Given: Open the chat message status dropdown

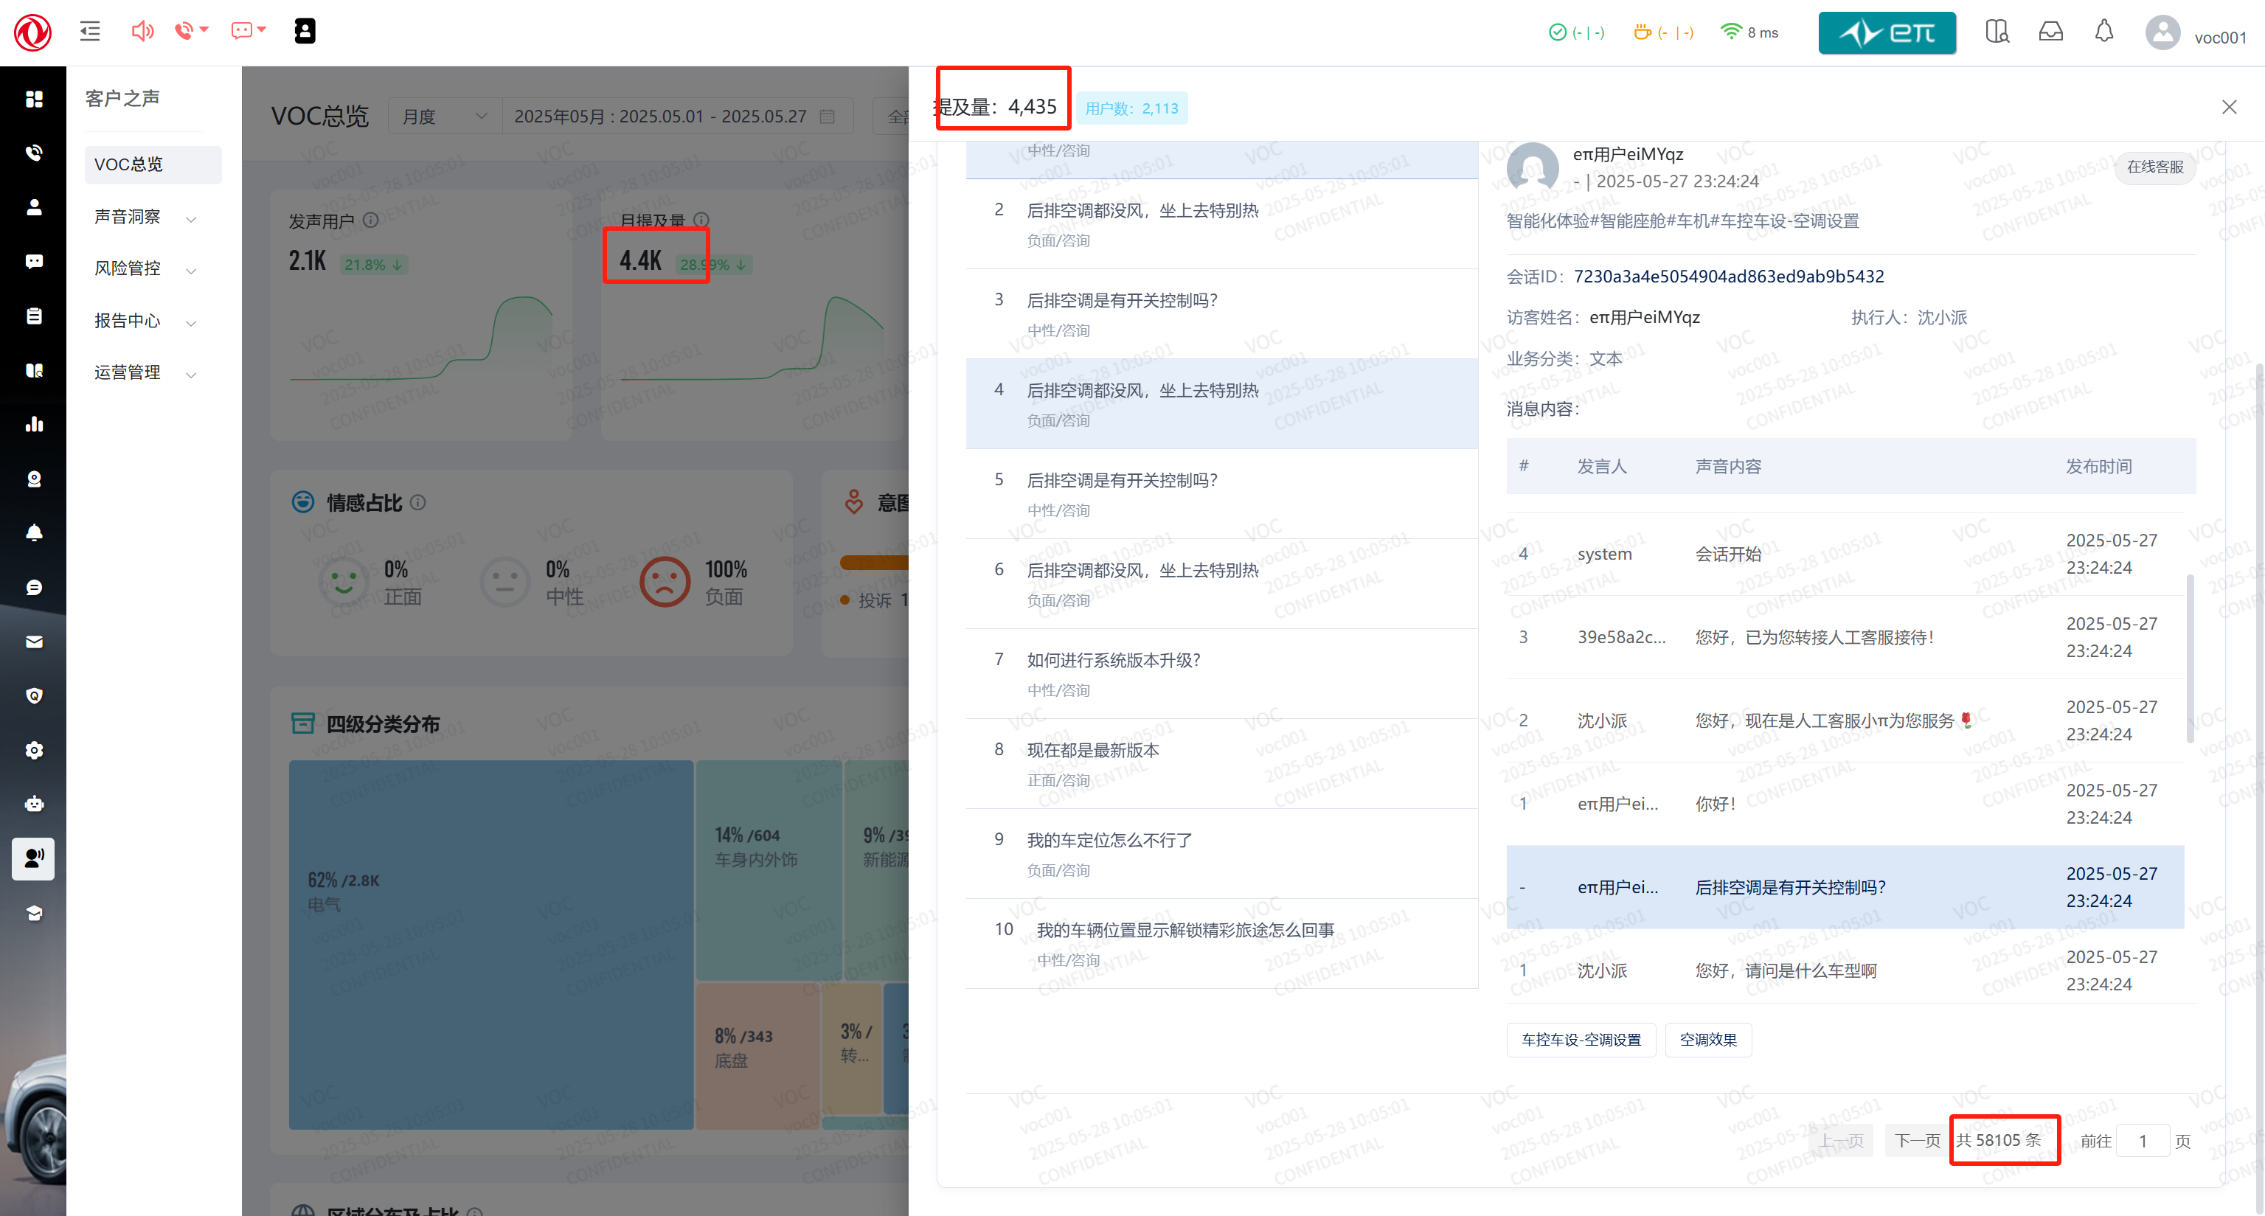Looking at the screenshot, I should click(248, 32).
